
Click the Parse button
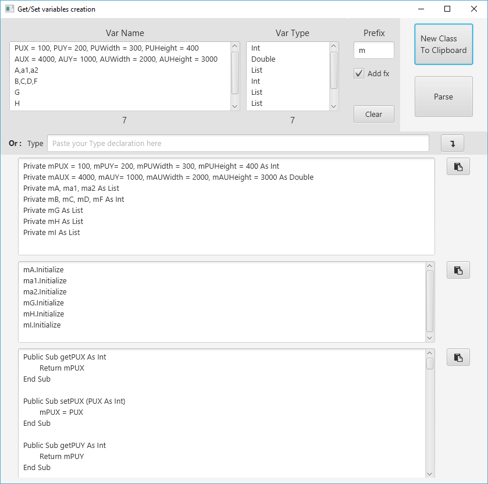443,97
